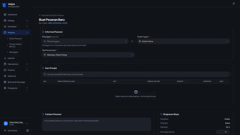The image size is (240, 135).
Task: Expand Katalog sidebar menu
Action: tap(16, 20)
